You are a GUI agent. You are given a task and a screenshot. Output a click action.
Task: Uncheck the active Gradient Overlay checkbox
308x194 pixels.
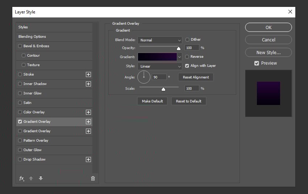20,121
